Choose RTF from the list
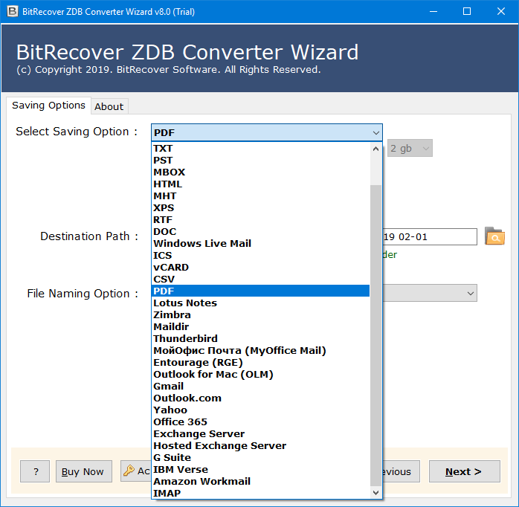The height and width of the screenshot is (507, 519). point(260,220)
